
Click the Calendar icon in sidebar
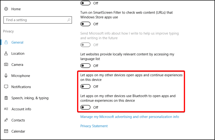tap(6, 131)
